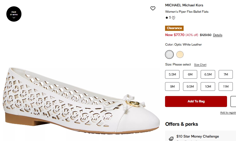Screen dimensions: 236x141
Task: Select size 9.5M option
Action: pos(190,87)
